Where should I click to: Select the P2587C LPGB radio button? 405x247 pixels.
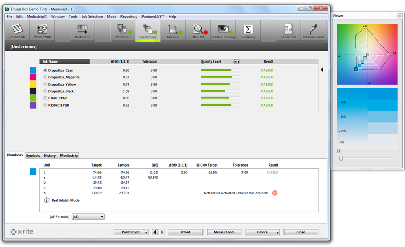click(x=45, y=105)
